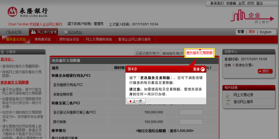Open the 使用者设定 submenu item

(43, 39)
